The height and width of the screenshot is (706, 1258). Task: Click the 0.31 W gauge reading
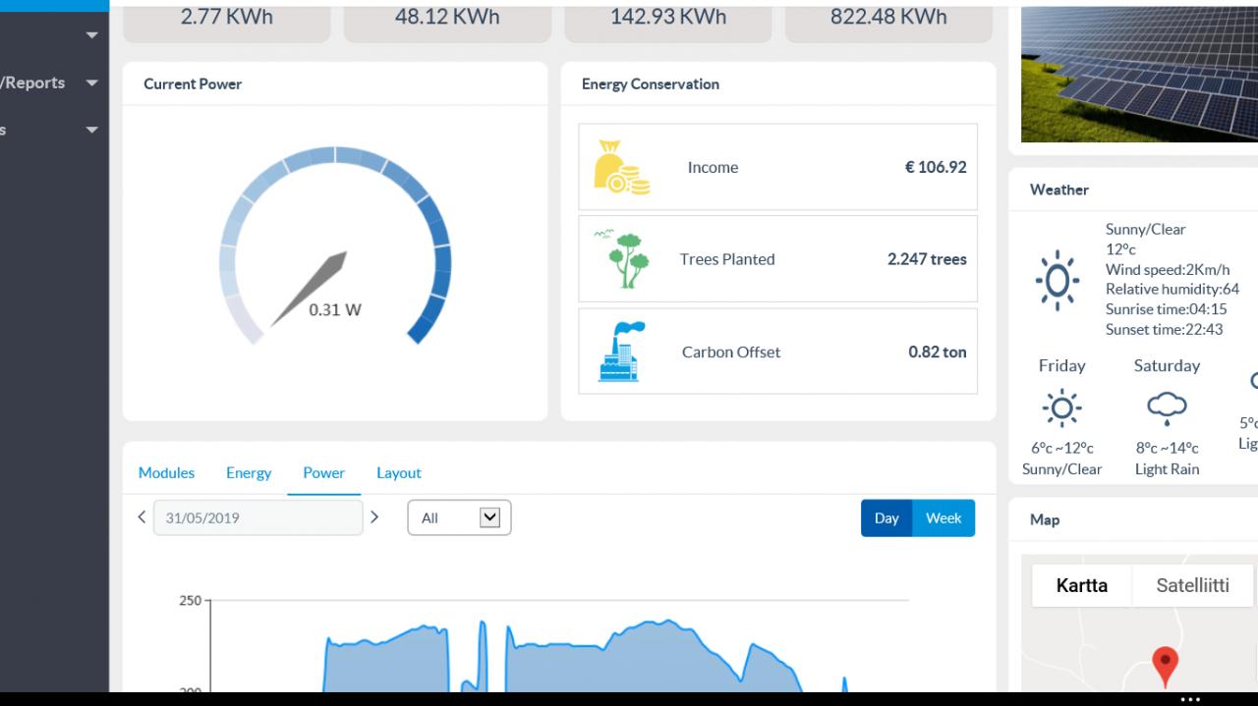(335, 309)
